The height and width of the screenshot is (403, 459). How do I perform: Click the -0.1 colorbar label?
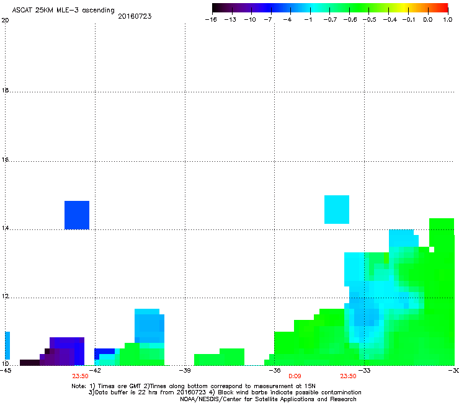click(409, 20)
